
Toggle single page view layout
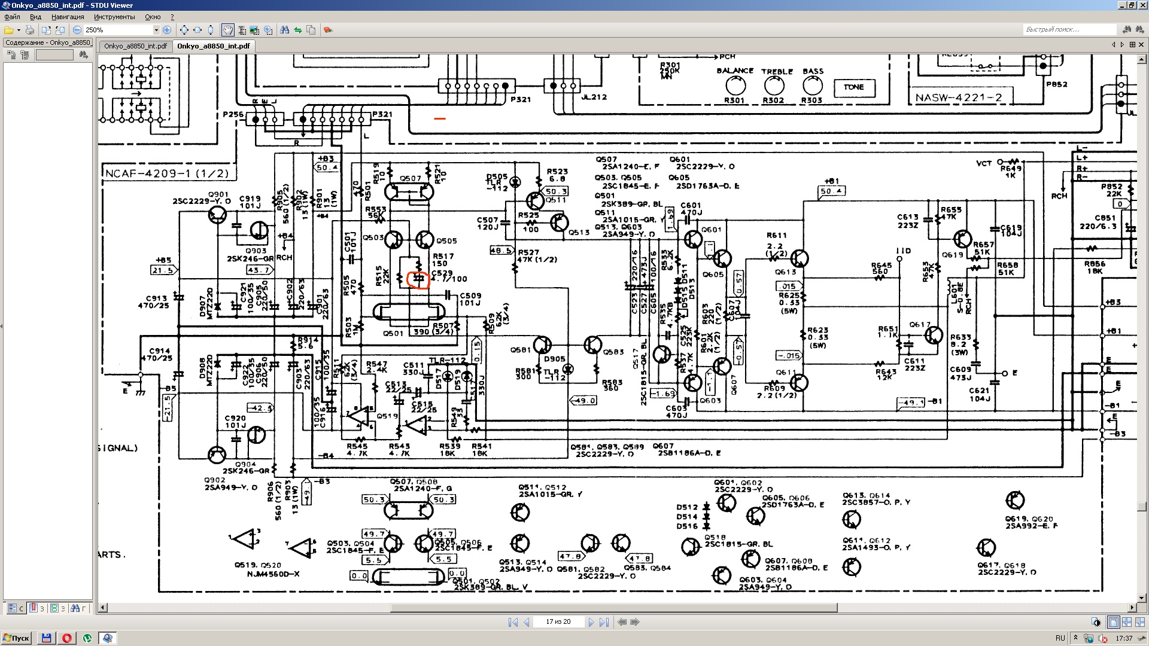pos(1113,622)
